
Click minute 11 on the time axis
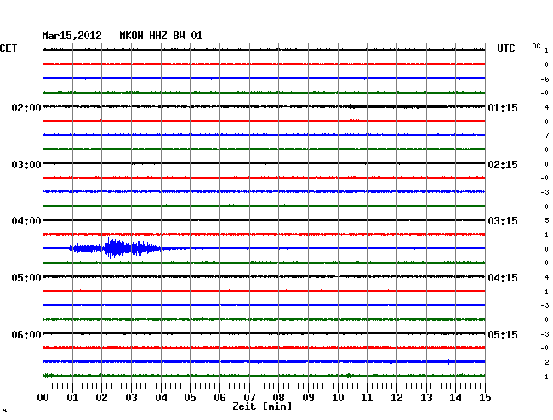pos(367,398)
